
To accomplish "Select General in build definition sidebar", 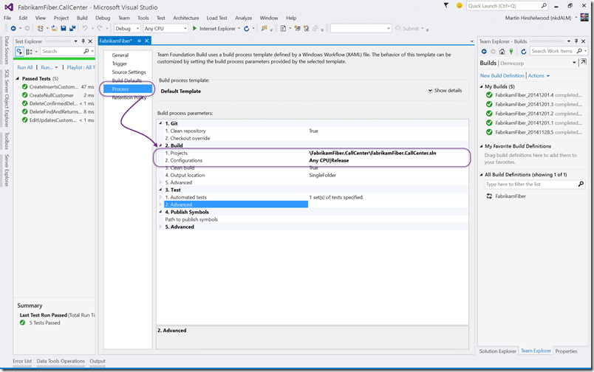I will 120,55.
